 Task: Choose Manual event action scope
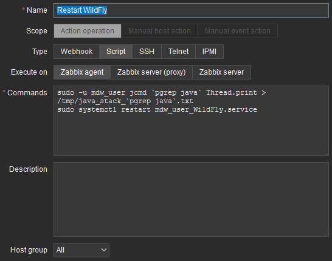[x=237, y=31]
